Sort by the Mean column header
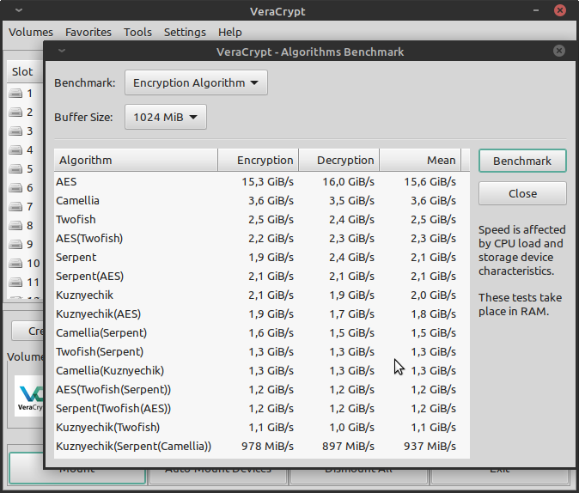Viewport: 579px width, 493px height. [x=420, y=161]
